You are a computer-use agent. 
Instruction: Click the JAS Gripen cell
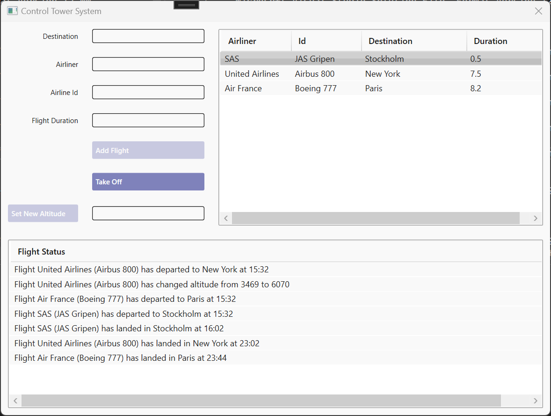[314, 58]
